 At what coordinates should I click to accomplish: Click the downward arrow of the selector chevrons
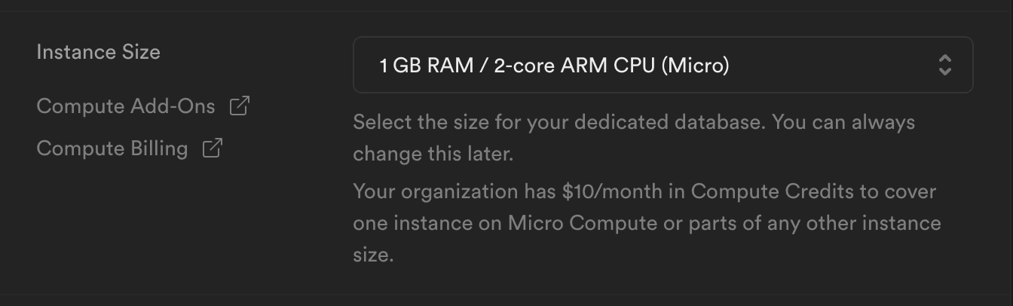pos(945,72)
